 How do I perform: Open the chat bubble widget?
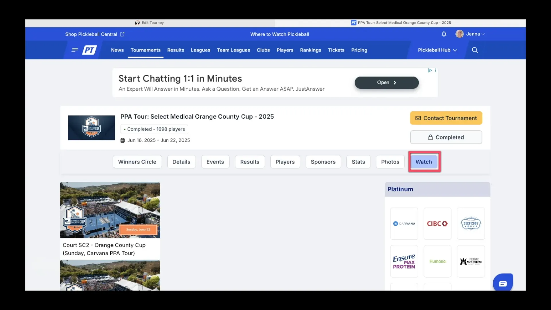click(503, 283)
